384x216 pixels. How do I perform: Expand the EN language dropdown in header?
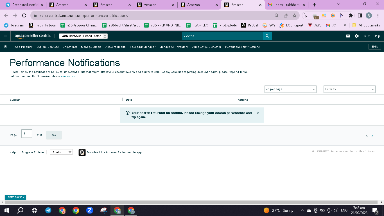(x=366, y=36)
